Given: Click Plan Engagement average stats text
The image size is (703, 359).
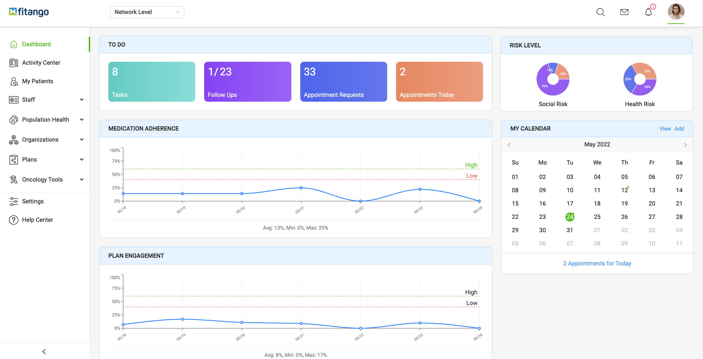Looking at the screenshot, I should [295, 355].
